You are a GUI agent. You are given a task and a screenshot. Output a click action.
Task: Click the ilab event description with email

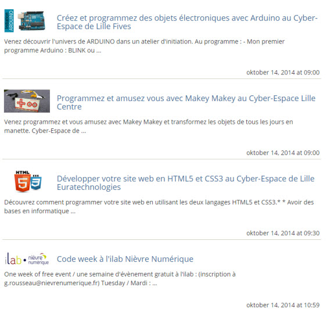[120, 278]
